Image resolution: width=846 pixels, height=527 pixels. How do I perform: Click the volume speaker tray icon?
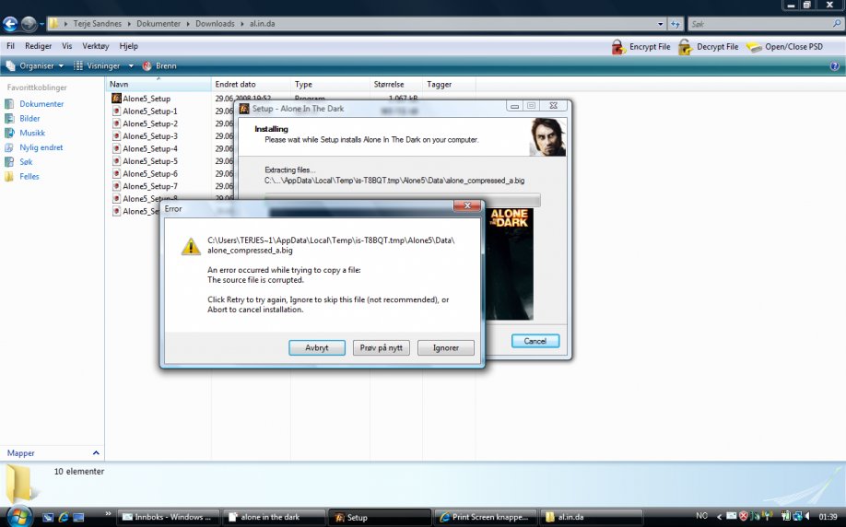coord(807,516)
